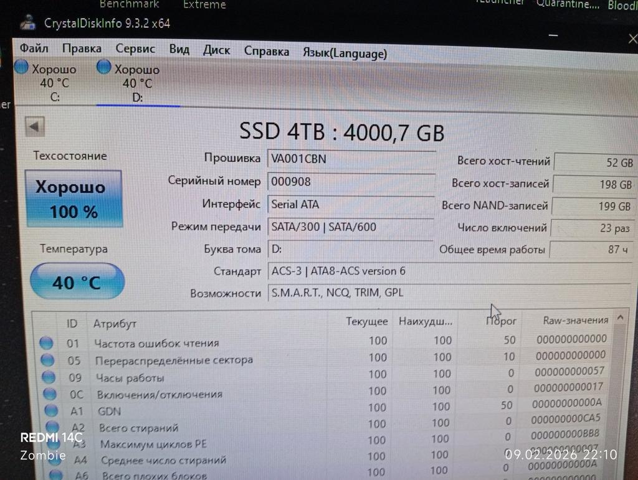Click status orb for attribute 05 row

47,360
